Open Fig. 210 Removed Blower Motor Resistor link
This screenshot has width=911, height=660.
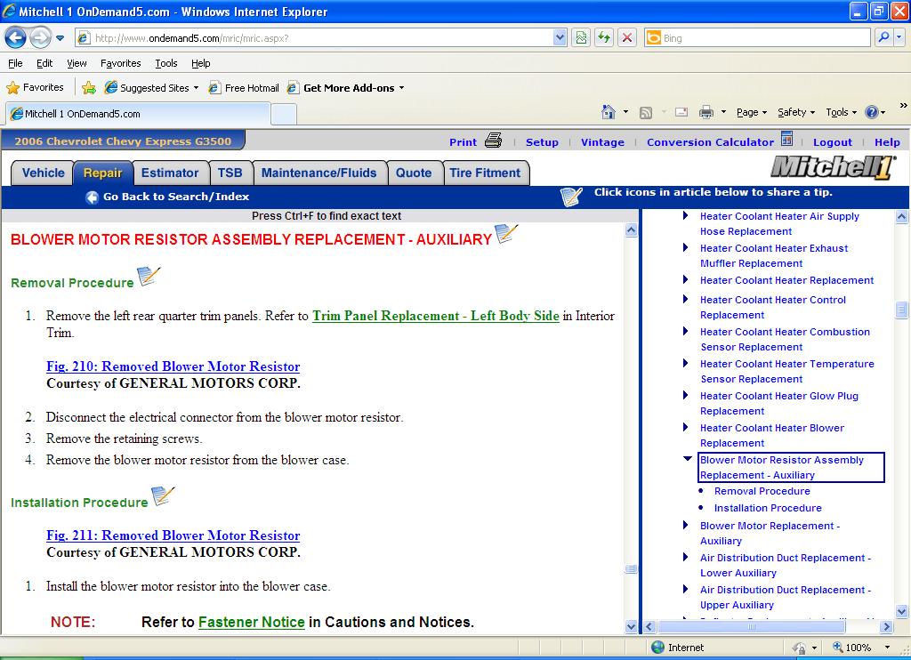click(x=173, y=366)
